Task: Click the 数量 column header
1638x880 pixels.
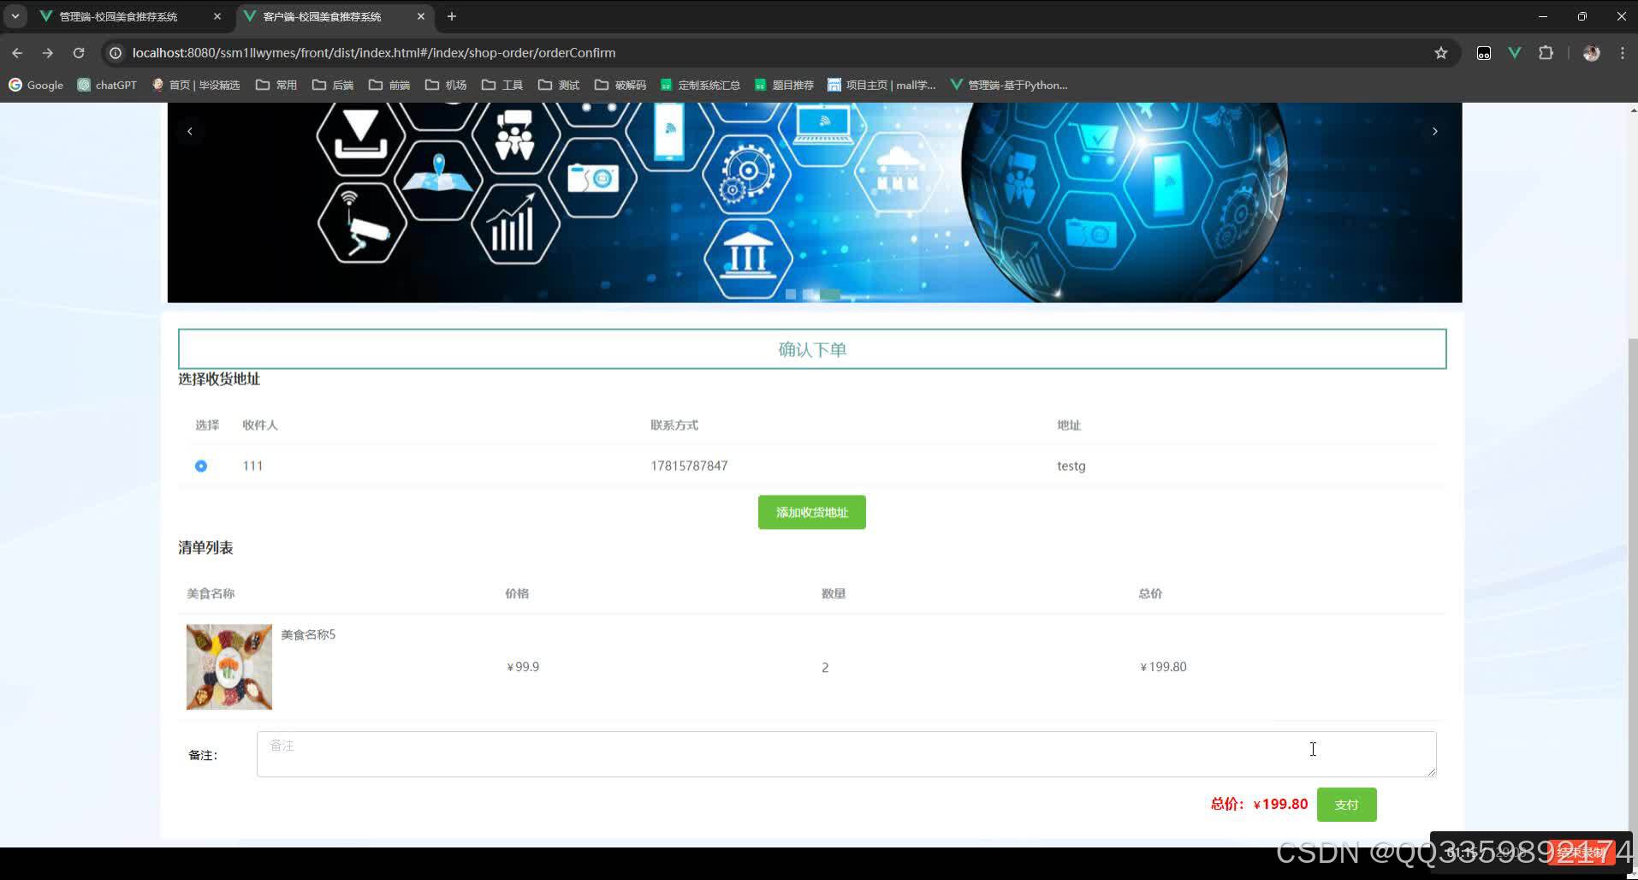Action: pos(834,593)
